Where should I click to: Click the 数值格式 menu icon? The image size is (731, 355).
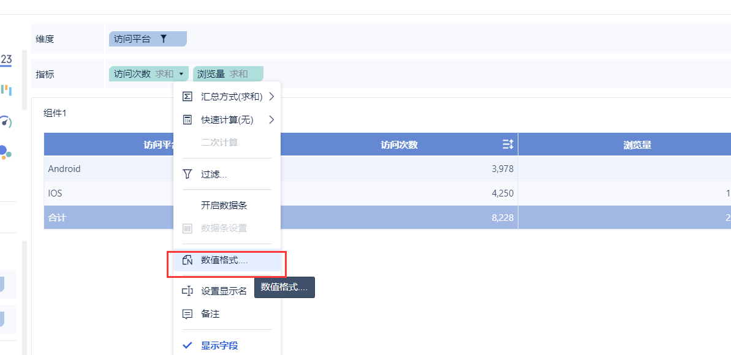pos(187,260)
